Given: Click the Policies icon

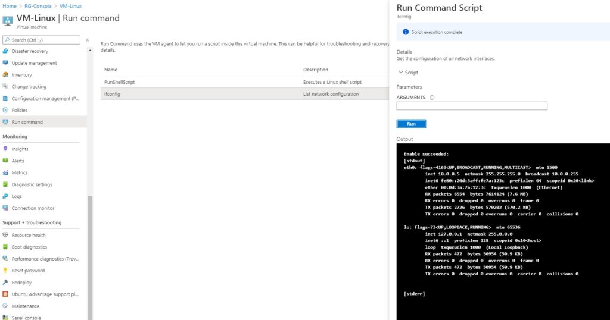Looking at the screenshot, I should pyautogui.click(x=5, y=110).
